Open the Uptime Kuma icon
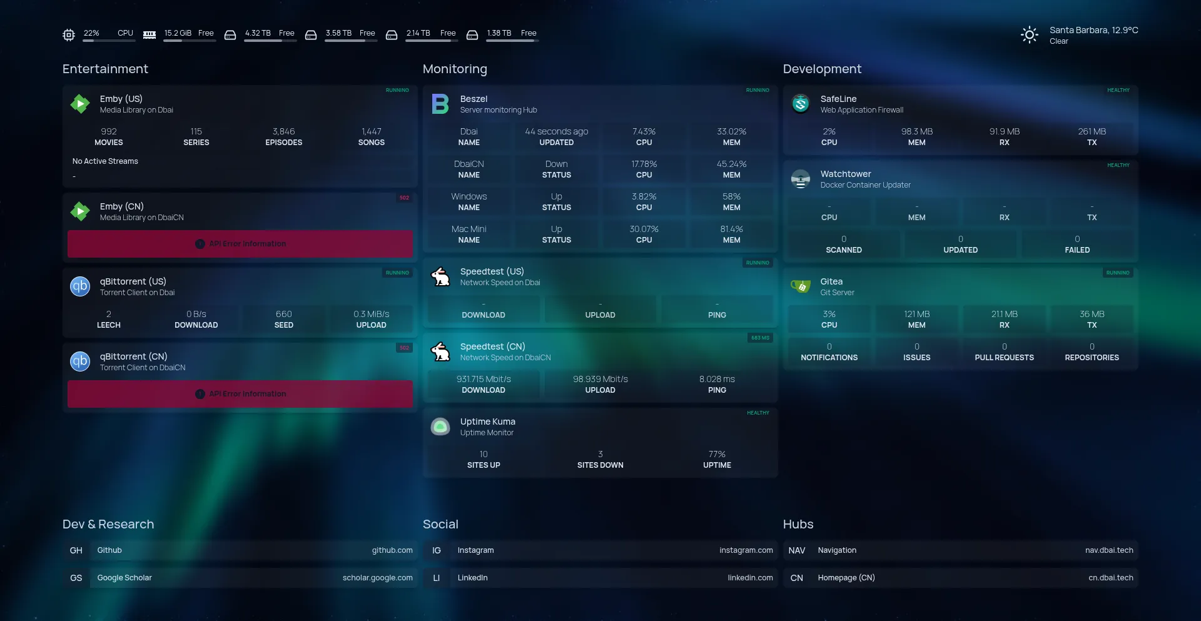 point(440,427)
